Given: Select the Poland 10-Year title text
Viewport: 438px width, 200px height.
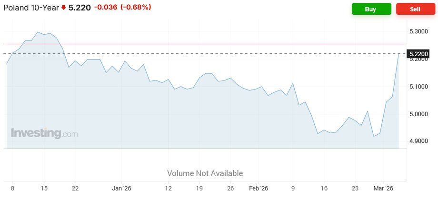Looking at the screenshot, I should pyautogui.click(x=30, y=8).
